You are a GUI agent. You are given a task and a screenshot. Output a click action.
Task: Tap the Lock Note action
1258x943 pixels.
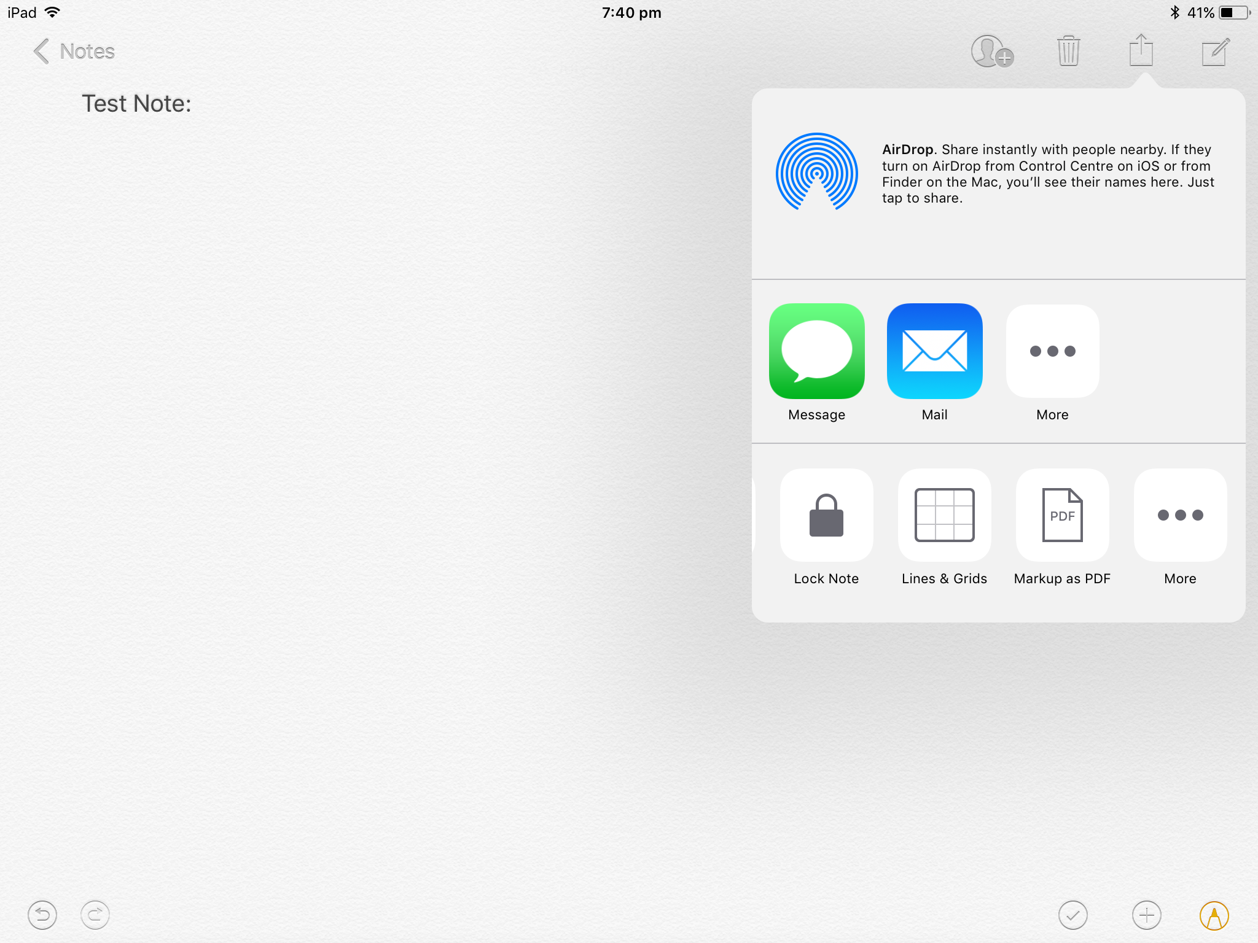826,515
